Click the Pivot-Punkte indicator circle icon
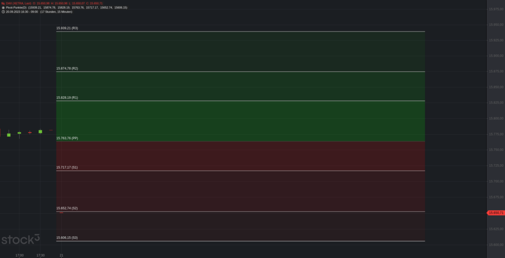The height and width of the screenshot is (258, 505). (3, 7)
